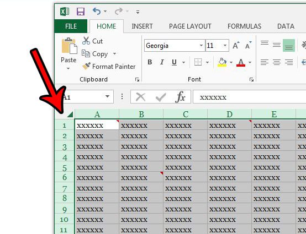Apply cell borders icon

point(198,62)
